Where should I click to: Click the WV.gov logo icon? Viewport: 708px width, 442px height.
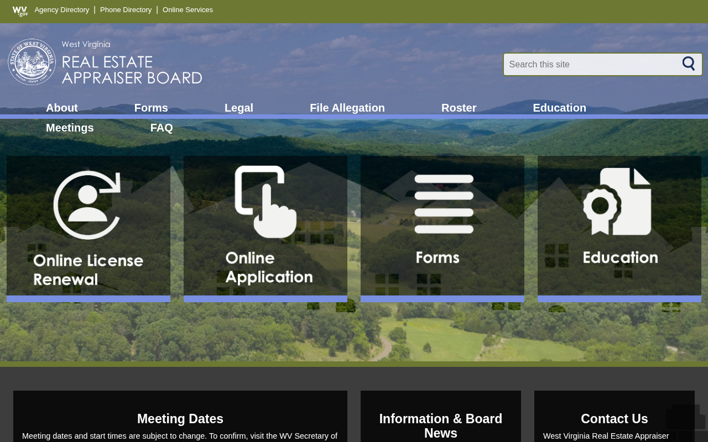tap(20, 11)
